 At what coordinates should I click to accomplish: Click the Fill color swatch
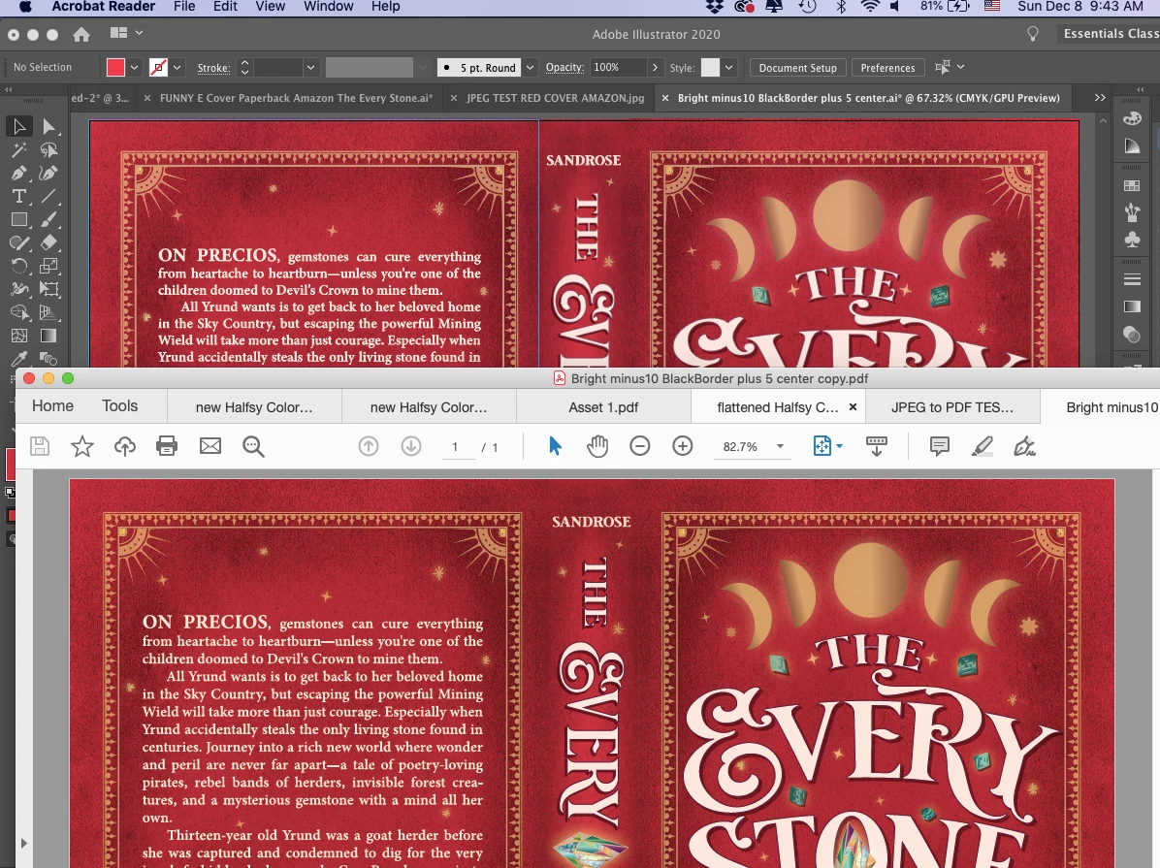(115, 67)
